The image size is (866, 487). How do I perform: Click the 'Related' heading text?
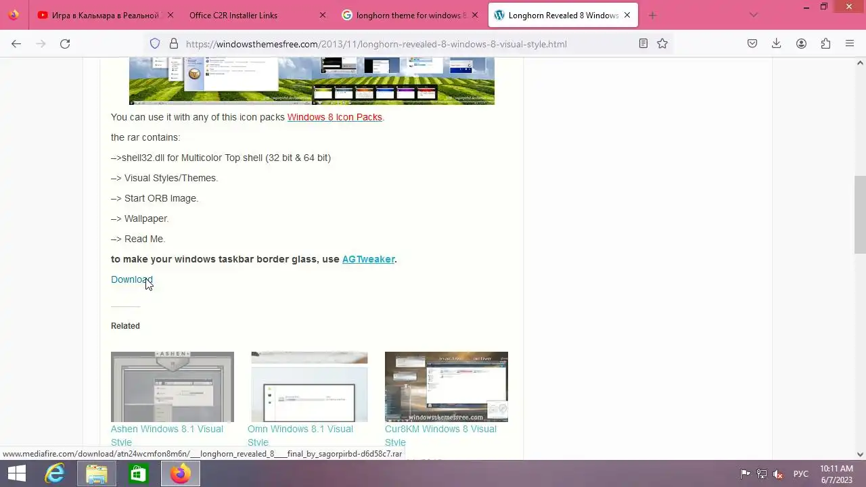click(x=125, y=326)
